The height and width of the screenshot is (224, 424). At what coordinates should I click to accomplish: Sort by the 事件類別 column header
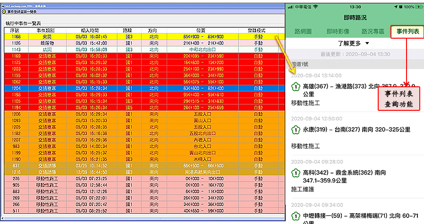pos(47,30)
